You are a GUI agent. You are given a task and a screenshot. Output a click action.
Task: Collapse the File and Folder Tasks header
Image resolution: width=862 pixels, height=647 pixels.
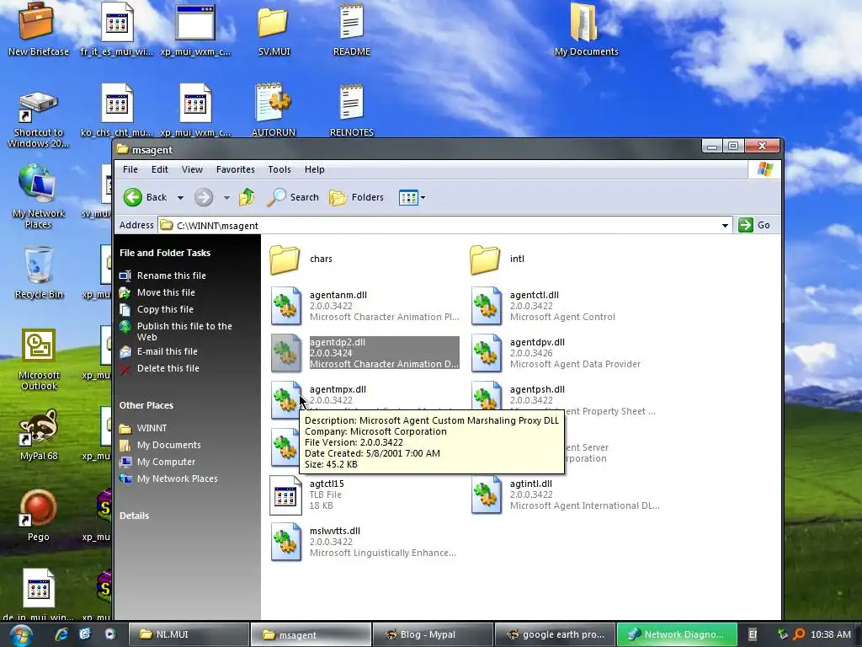[x=164, y=253]
